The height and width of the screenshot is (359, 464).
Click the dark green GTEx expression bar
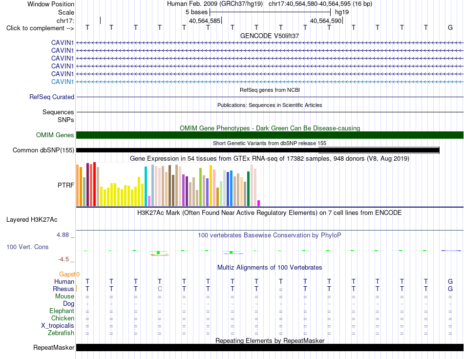click(x=248, y=189)
